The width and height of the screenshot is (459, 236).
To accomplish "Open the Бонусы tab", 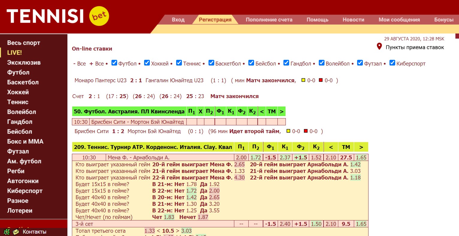I will pos(444,20).
